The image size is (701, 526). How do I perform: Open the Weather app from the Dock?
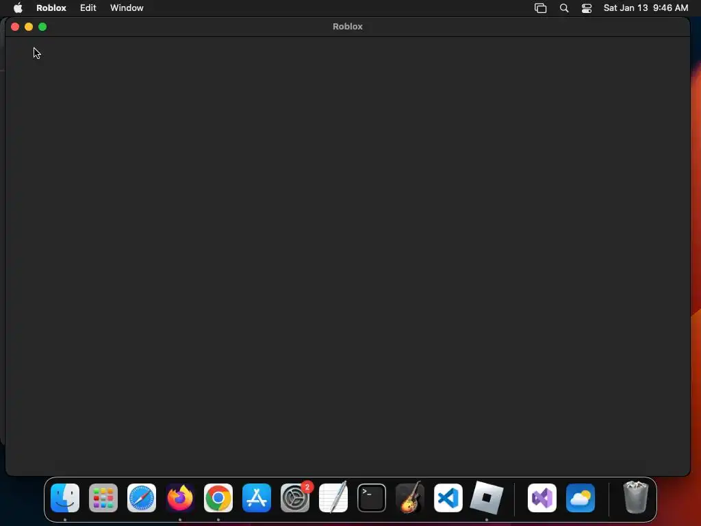(581, 498)
